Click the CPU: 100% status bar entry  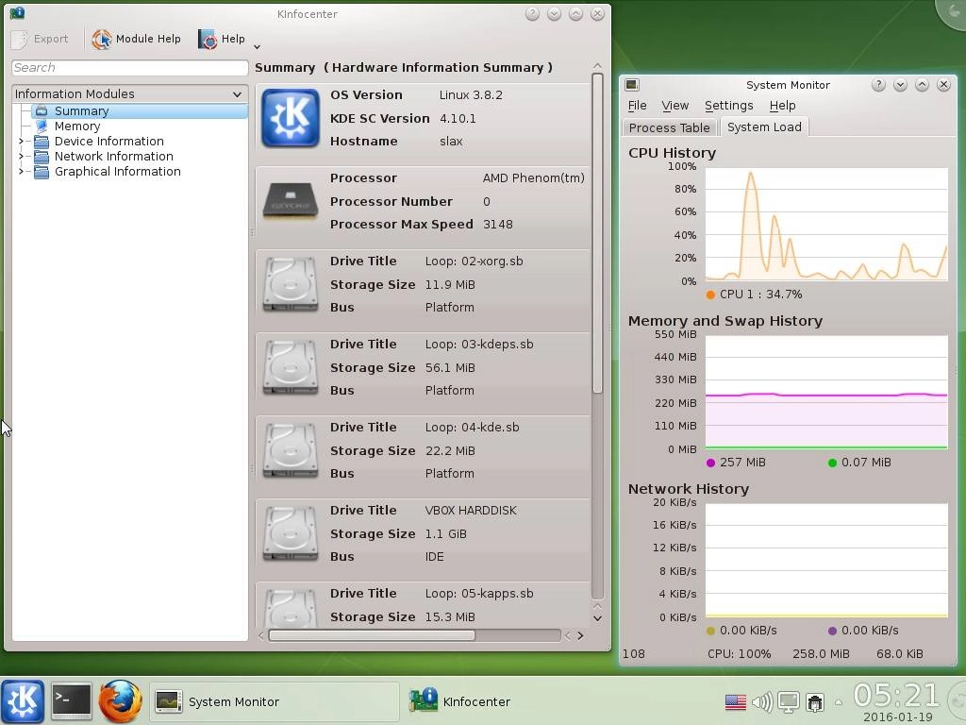pyautogui.click(x=739, y=654)
